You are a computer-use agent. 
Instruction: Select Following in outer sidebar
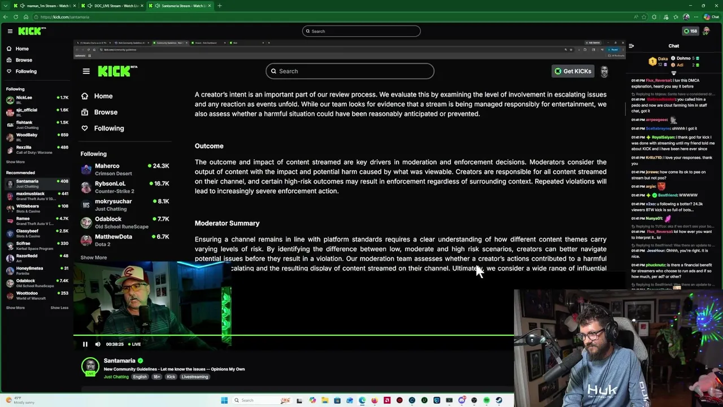(26, 71)
